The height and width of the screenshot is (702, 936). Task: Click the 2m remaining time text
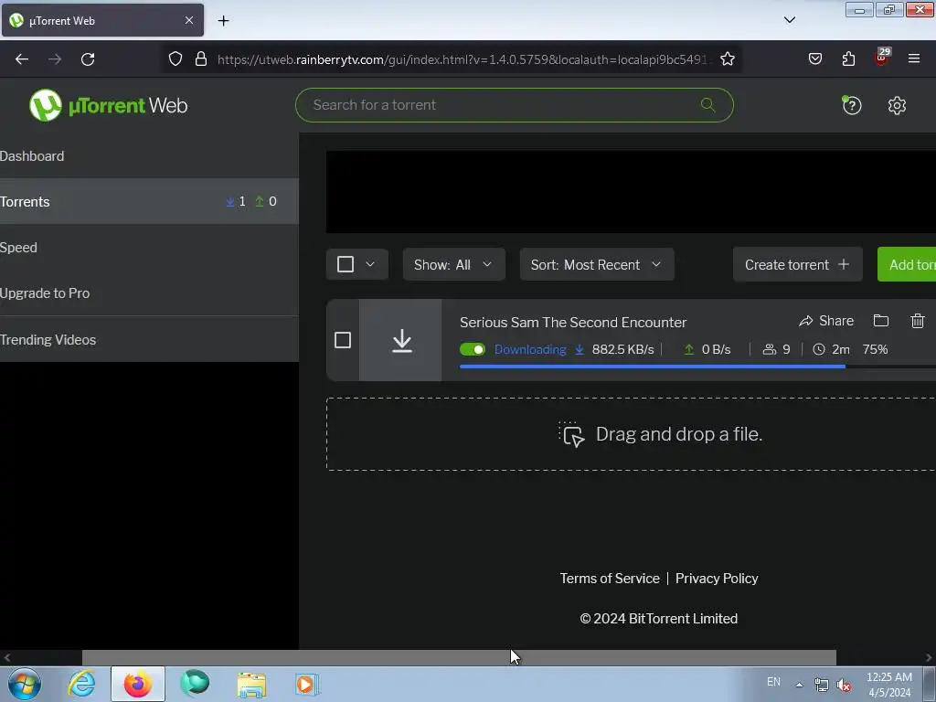841,350
